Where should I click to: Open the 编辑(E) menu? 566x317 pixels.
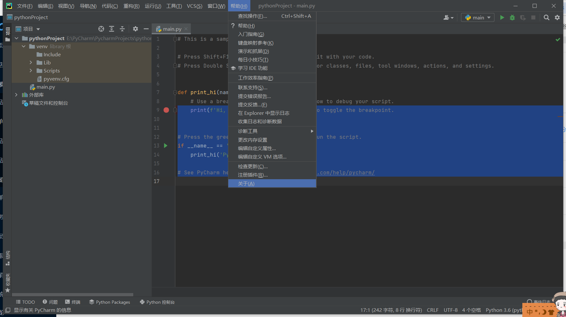45,6
